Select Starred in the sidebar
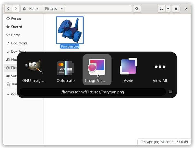 tap(16, 27)
